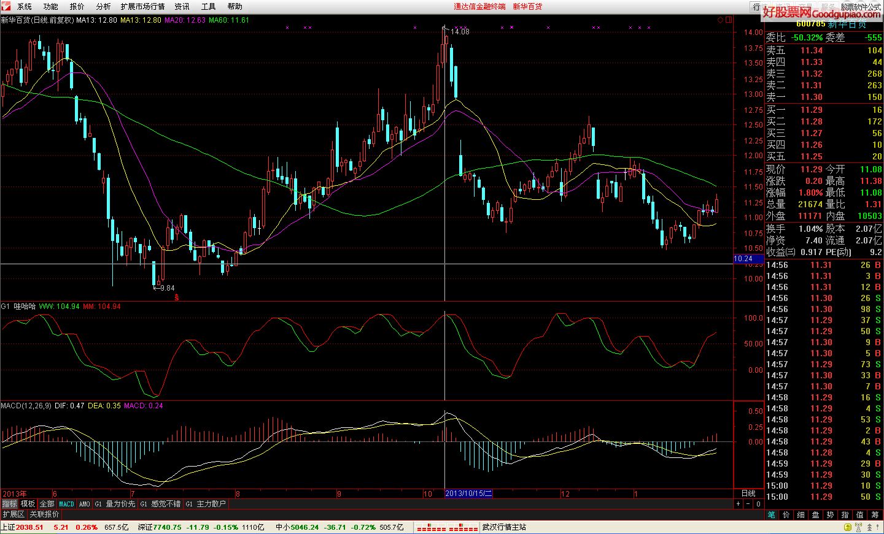Screen dimensions: 884x534
Task: Click the 卖一 price 11.30 row
Action: pyautogui.click(x=824, y=97)
